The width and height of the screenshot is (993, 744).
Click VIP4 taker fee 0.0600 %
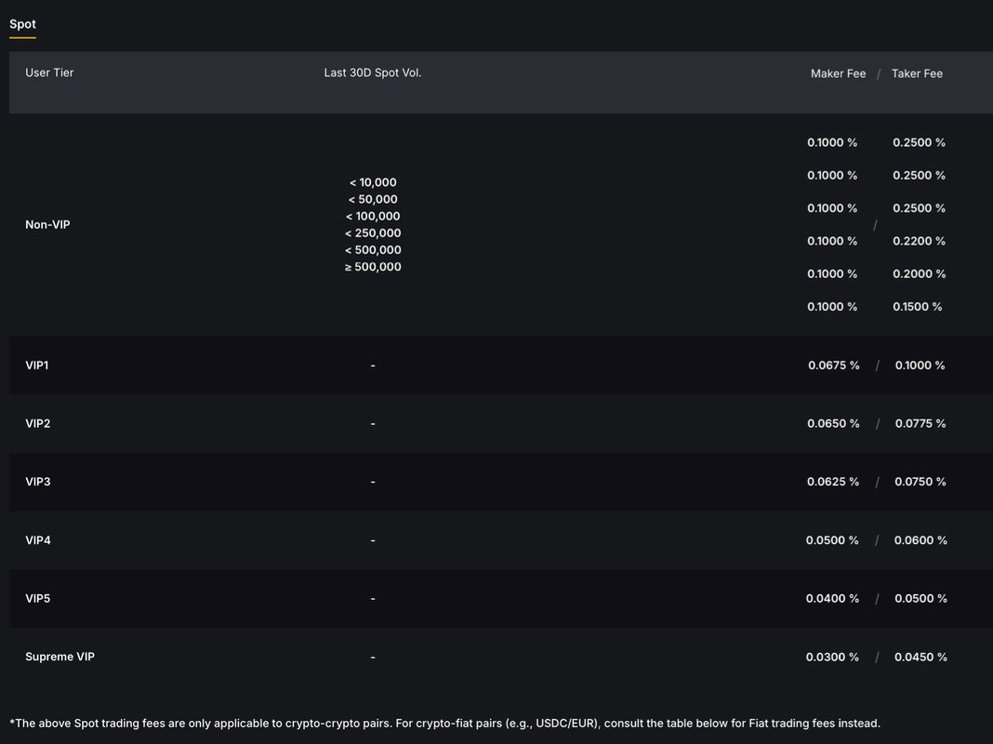click(x=920, y=540)
